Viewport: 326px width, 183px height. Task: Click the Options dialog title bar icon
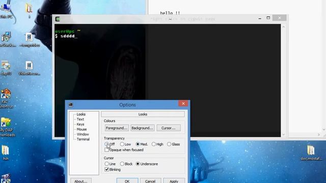[71, 105]
